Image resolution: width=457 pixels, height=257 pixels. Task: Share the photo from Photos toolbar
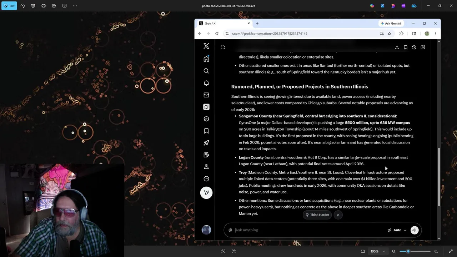[54, 6]
